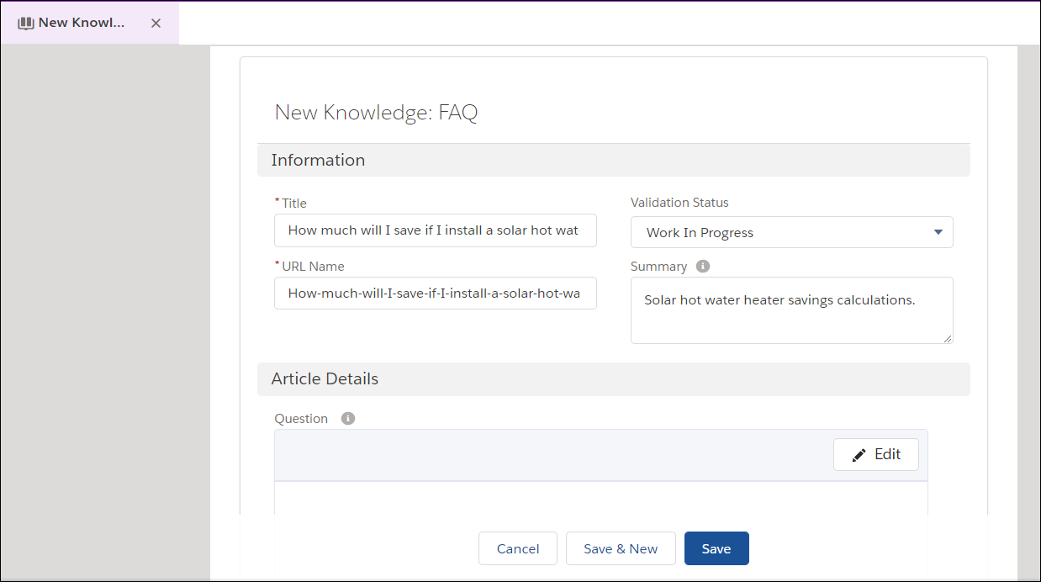Open the Validation Status dropdown

[792, 232]
